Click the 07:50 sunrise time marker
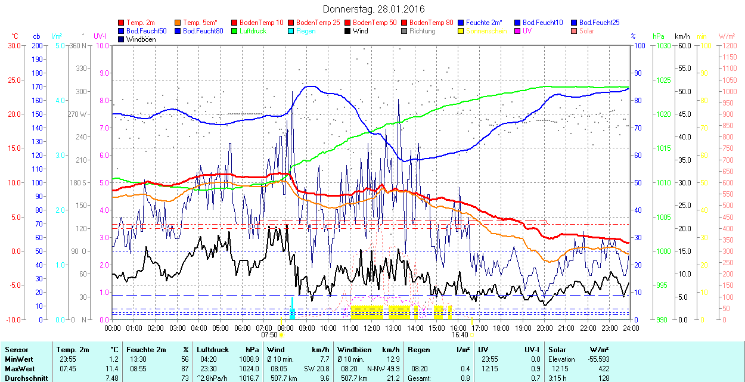745x382 pixels. point(269,335)
